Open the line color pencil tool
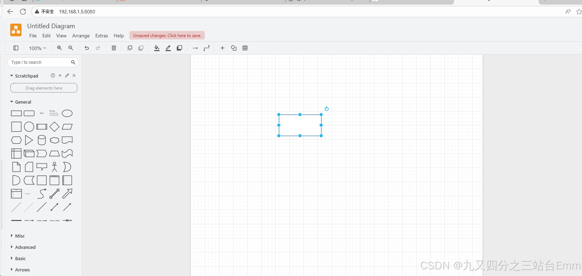582x276 pixels. [x=168, y=48]
